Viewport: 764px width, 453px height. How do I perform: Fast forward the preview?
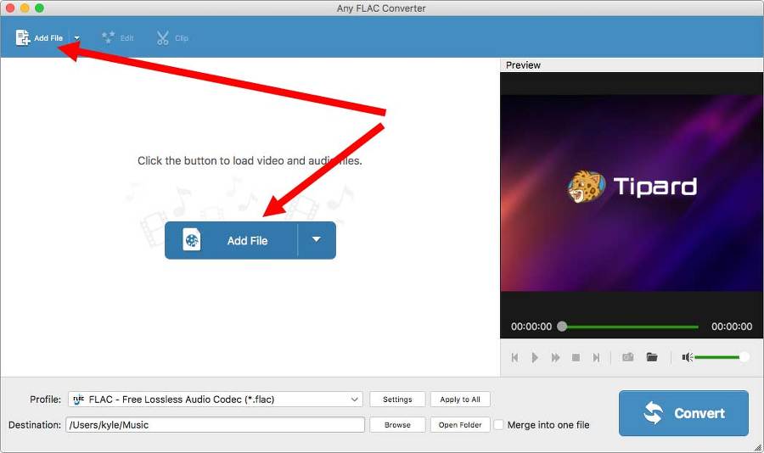tap(555, 357)
